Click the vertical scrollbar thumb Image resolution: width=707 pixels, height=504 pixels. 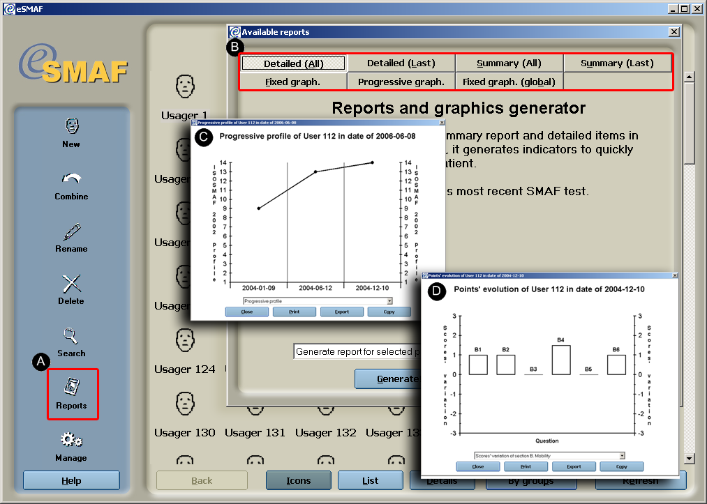(x=689, y=123)
